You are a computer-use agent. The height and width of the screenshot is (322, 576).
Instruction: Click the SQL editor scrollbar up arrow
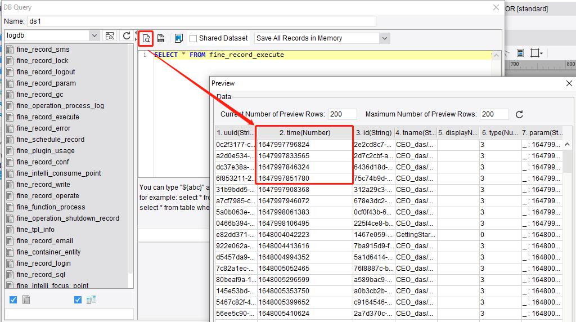point(496,56)
